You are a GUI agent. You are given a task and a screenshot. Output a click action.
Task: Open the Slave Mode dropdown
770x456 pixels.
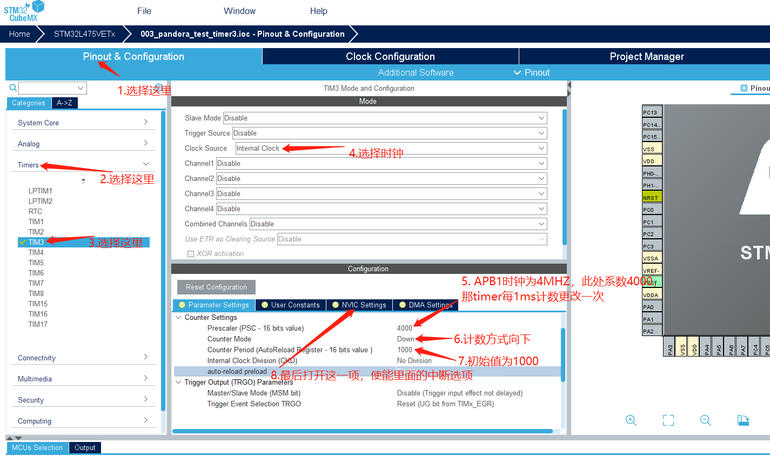click(x=385, y=118)
